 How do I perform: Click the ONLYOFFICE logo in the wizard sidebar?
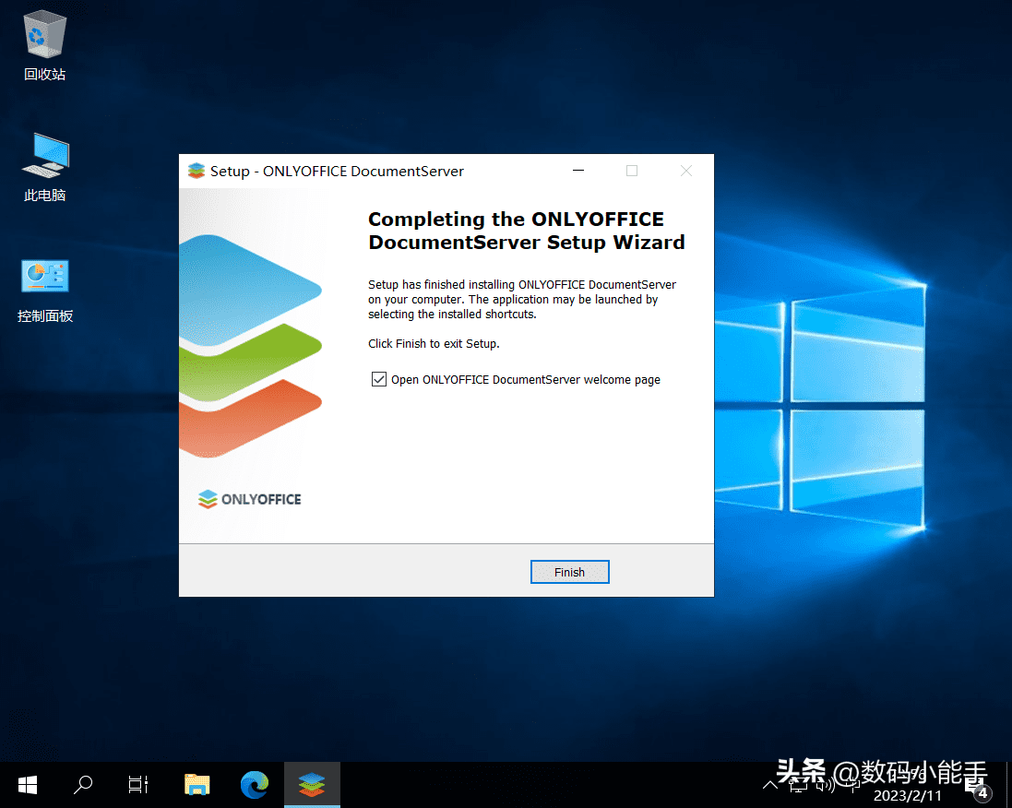point(250,499)
